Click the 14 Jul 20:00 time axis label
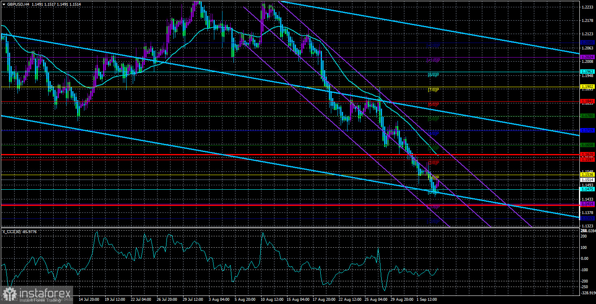This screenshot has width=596, height=304. (x=89, y=300)
